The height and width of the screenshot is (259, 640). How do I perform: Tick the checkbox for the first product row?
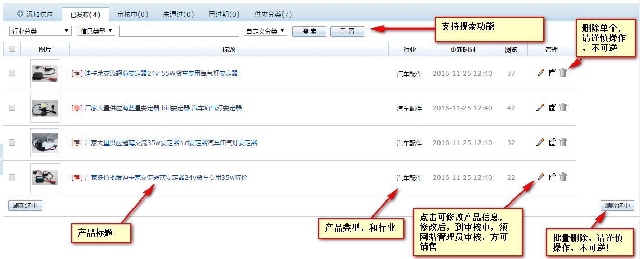pos(12,74)
